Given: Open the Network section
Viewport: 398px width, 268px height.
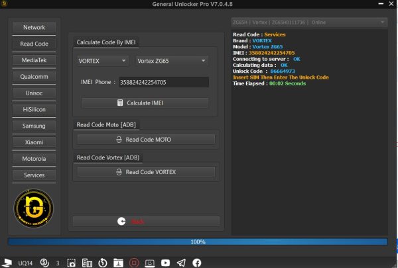Looking at the screenshot, I should (x=34, y=27).
